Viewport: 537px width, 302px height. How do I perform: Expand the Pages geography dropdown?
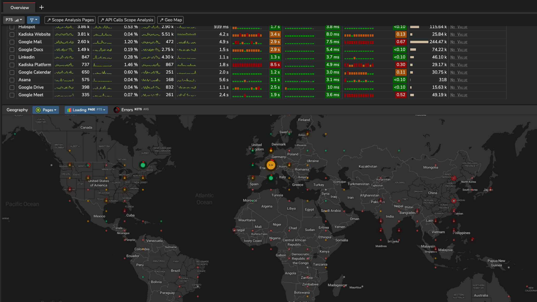[49, 110]
